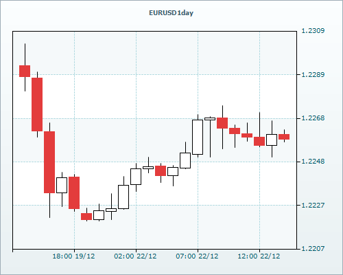Click the 1.2207 price axis label
The image size is (343, 275).
[x=313, y=249]
